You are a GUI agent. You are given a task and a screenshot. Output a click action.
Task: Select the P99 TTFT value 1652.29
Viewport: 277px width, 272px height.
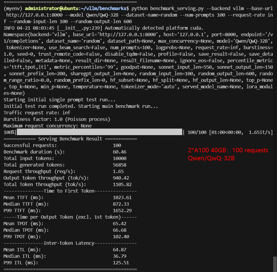pos(122,211)
